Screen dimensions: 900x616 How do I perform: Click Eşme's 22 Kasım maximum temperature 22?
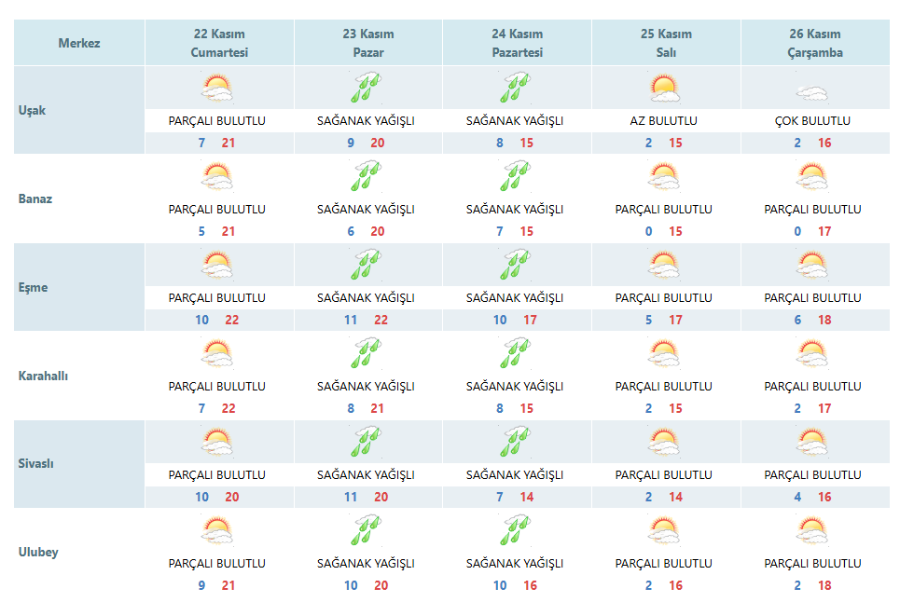[232, 320]
